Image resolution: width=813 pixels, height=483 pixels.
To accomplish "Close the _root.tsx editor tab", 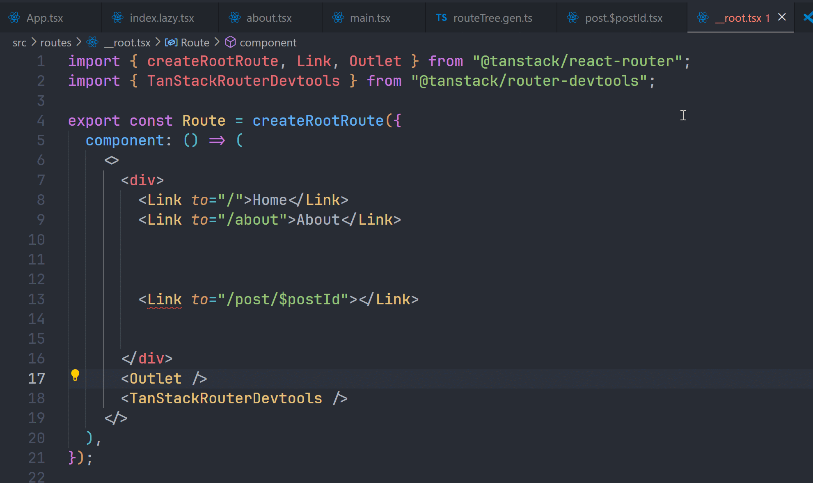I will coord(782,17).
